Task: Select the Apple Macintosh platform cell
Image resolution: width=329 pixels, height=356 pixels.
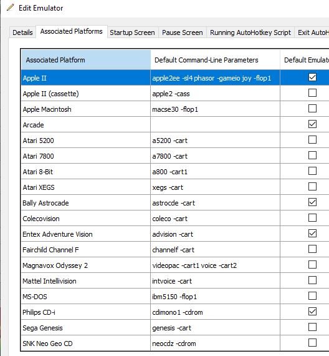Action: [85, 109]
